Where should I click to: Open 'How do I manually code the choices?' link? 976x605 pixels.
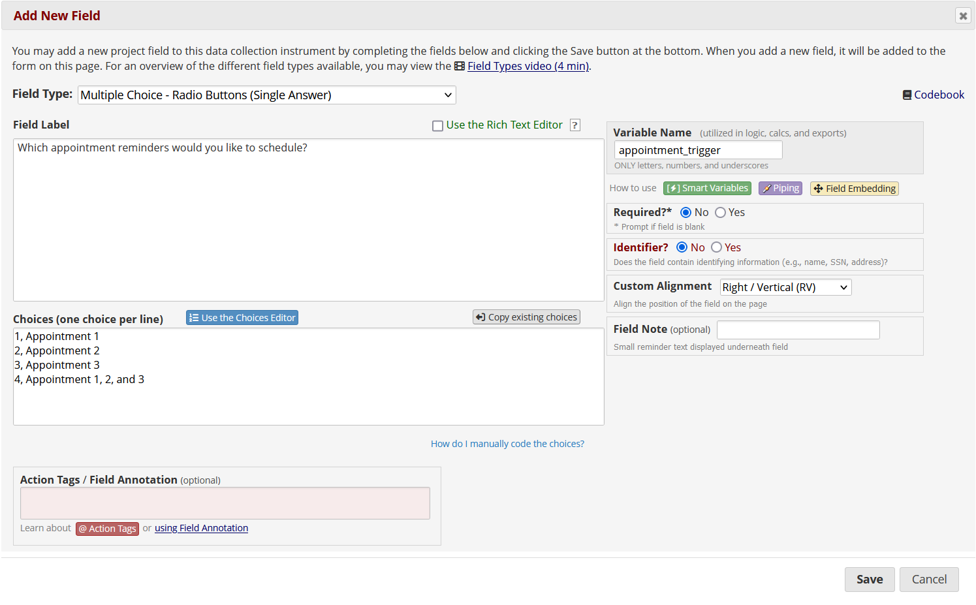point(507,444)
